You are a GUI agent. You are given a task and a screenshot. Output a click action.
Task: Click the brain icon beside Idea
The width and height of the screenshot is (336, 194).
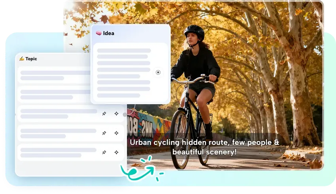click(99, 33)
